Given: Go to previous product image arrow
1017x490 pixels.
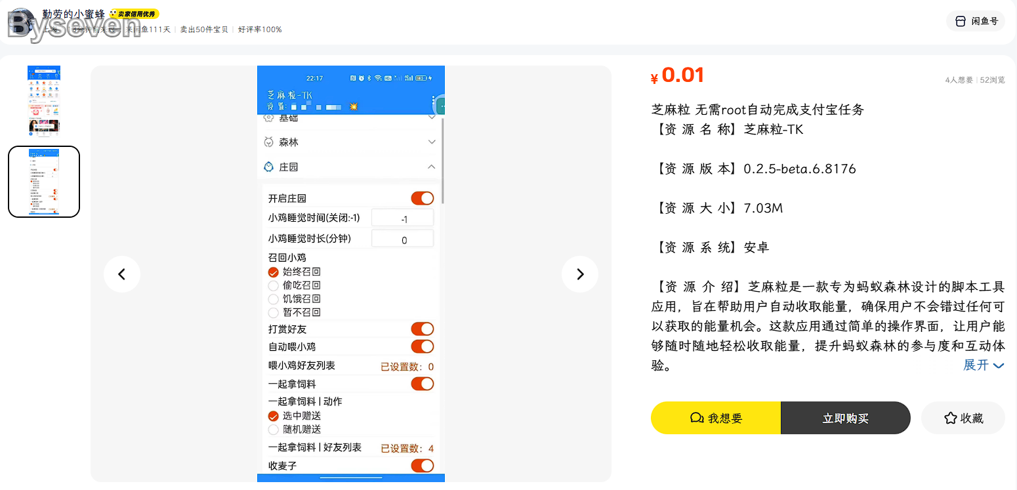Looking at the screenshot, I should point(122,274).
